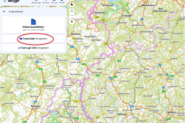This screenshot has height=123, width=185.
Task: Click the airport icon near Wiltz
Action: 58,113
